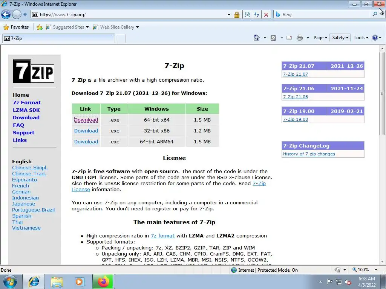Download the 32-bit x86 .exe installer
This screenshot has height=289, width=386.
[x=86, y=131]
